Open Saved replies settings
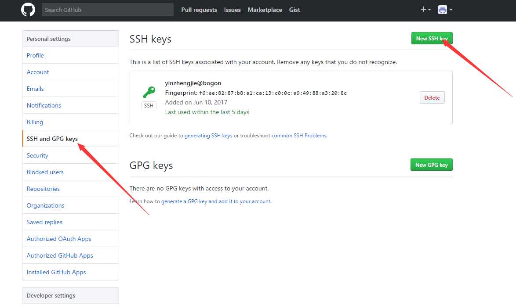This screenshot has width=516, height=305. tap(70, 222)
